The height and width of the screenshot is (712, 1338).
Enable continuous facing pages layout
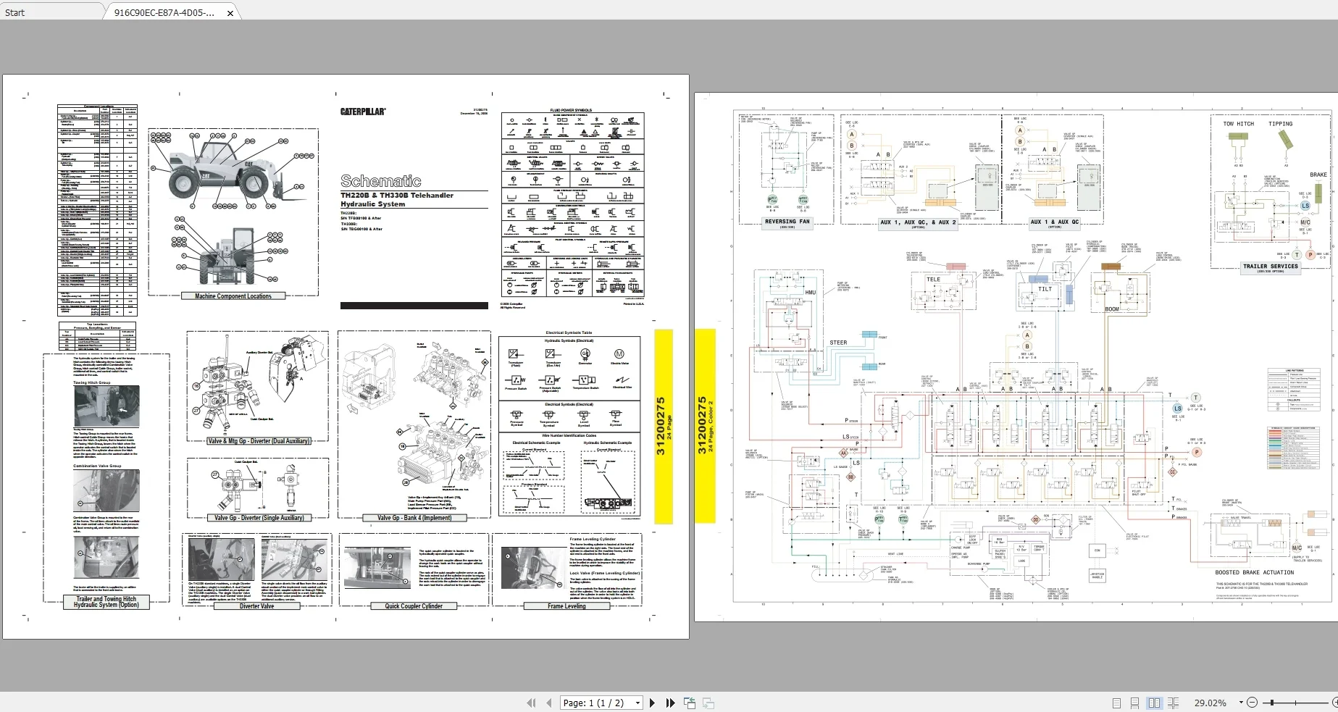[x=1173, y=703]
